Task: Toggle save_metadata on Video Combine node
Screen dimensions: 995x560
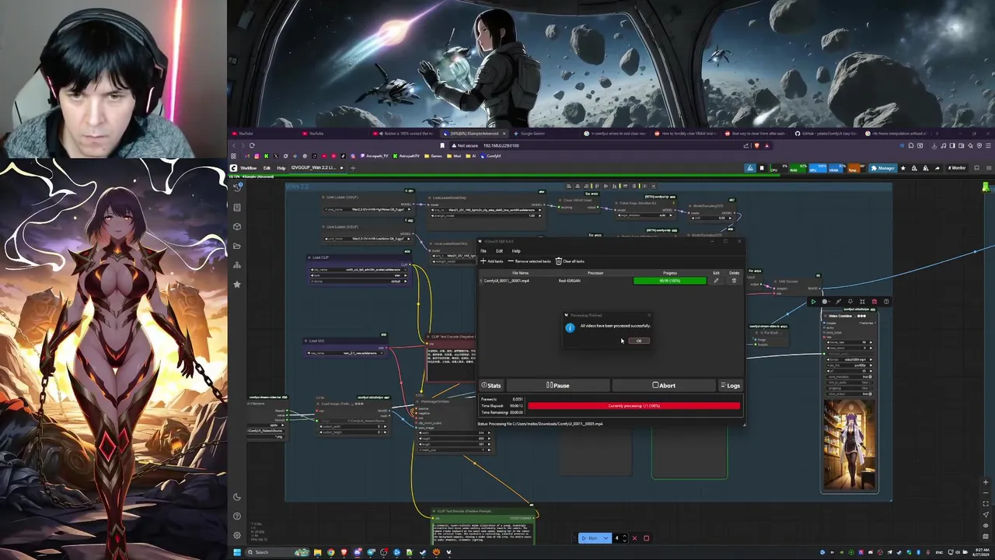Action: point(849,377)
